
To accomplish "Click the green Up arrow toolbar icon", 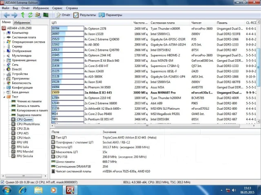I will pos(23,15).
